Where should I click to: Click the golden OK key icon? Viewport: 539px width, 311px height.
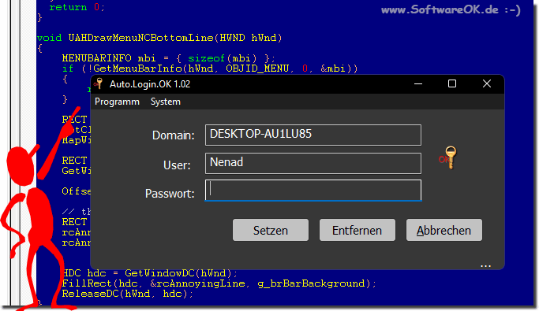coord(448,157)
